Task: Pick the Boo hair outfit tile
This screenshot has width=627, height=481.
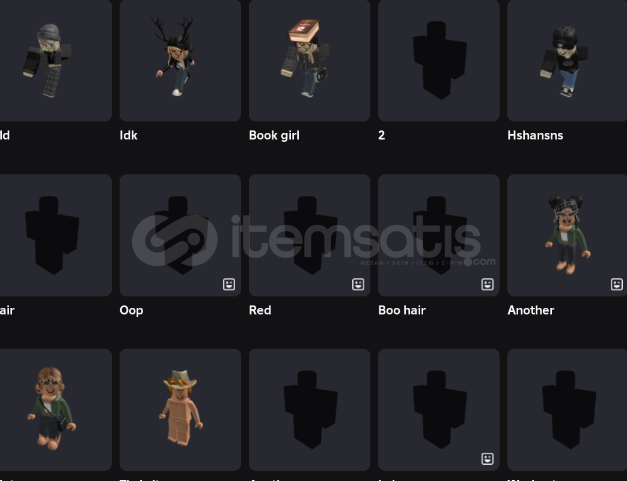Action: pos(439,235)
